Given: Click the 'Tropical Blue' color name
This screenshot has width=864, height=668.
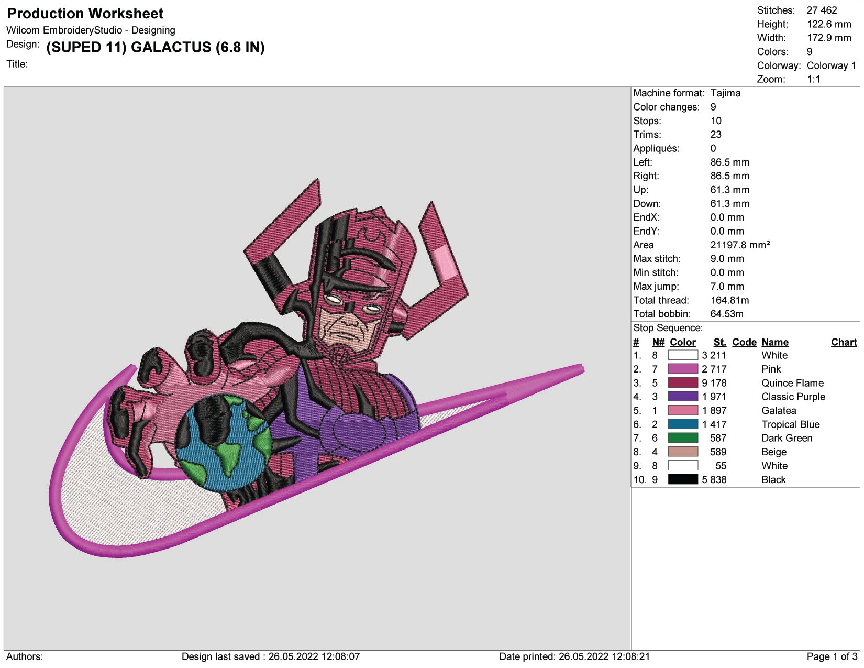Looking at the screenshot, I should 791,424.
